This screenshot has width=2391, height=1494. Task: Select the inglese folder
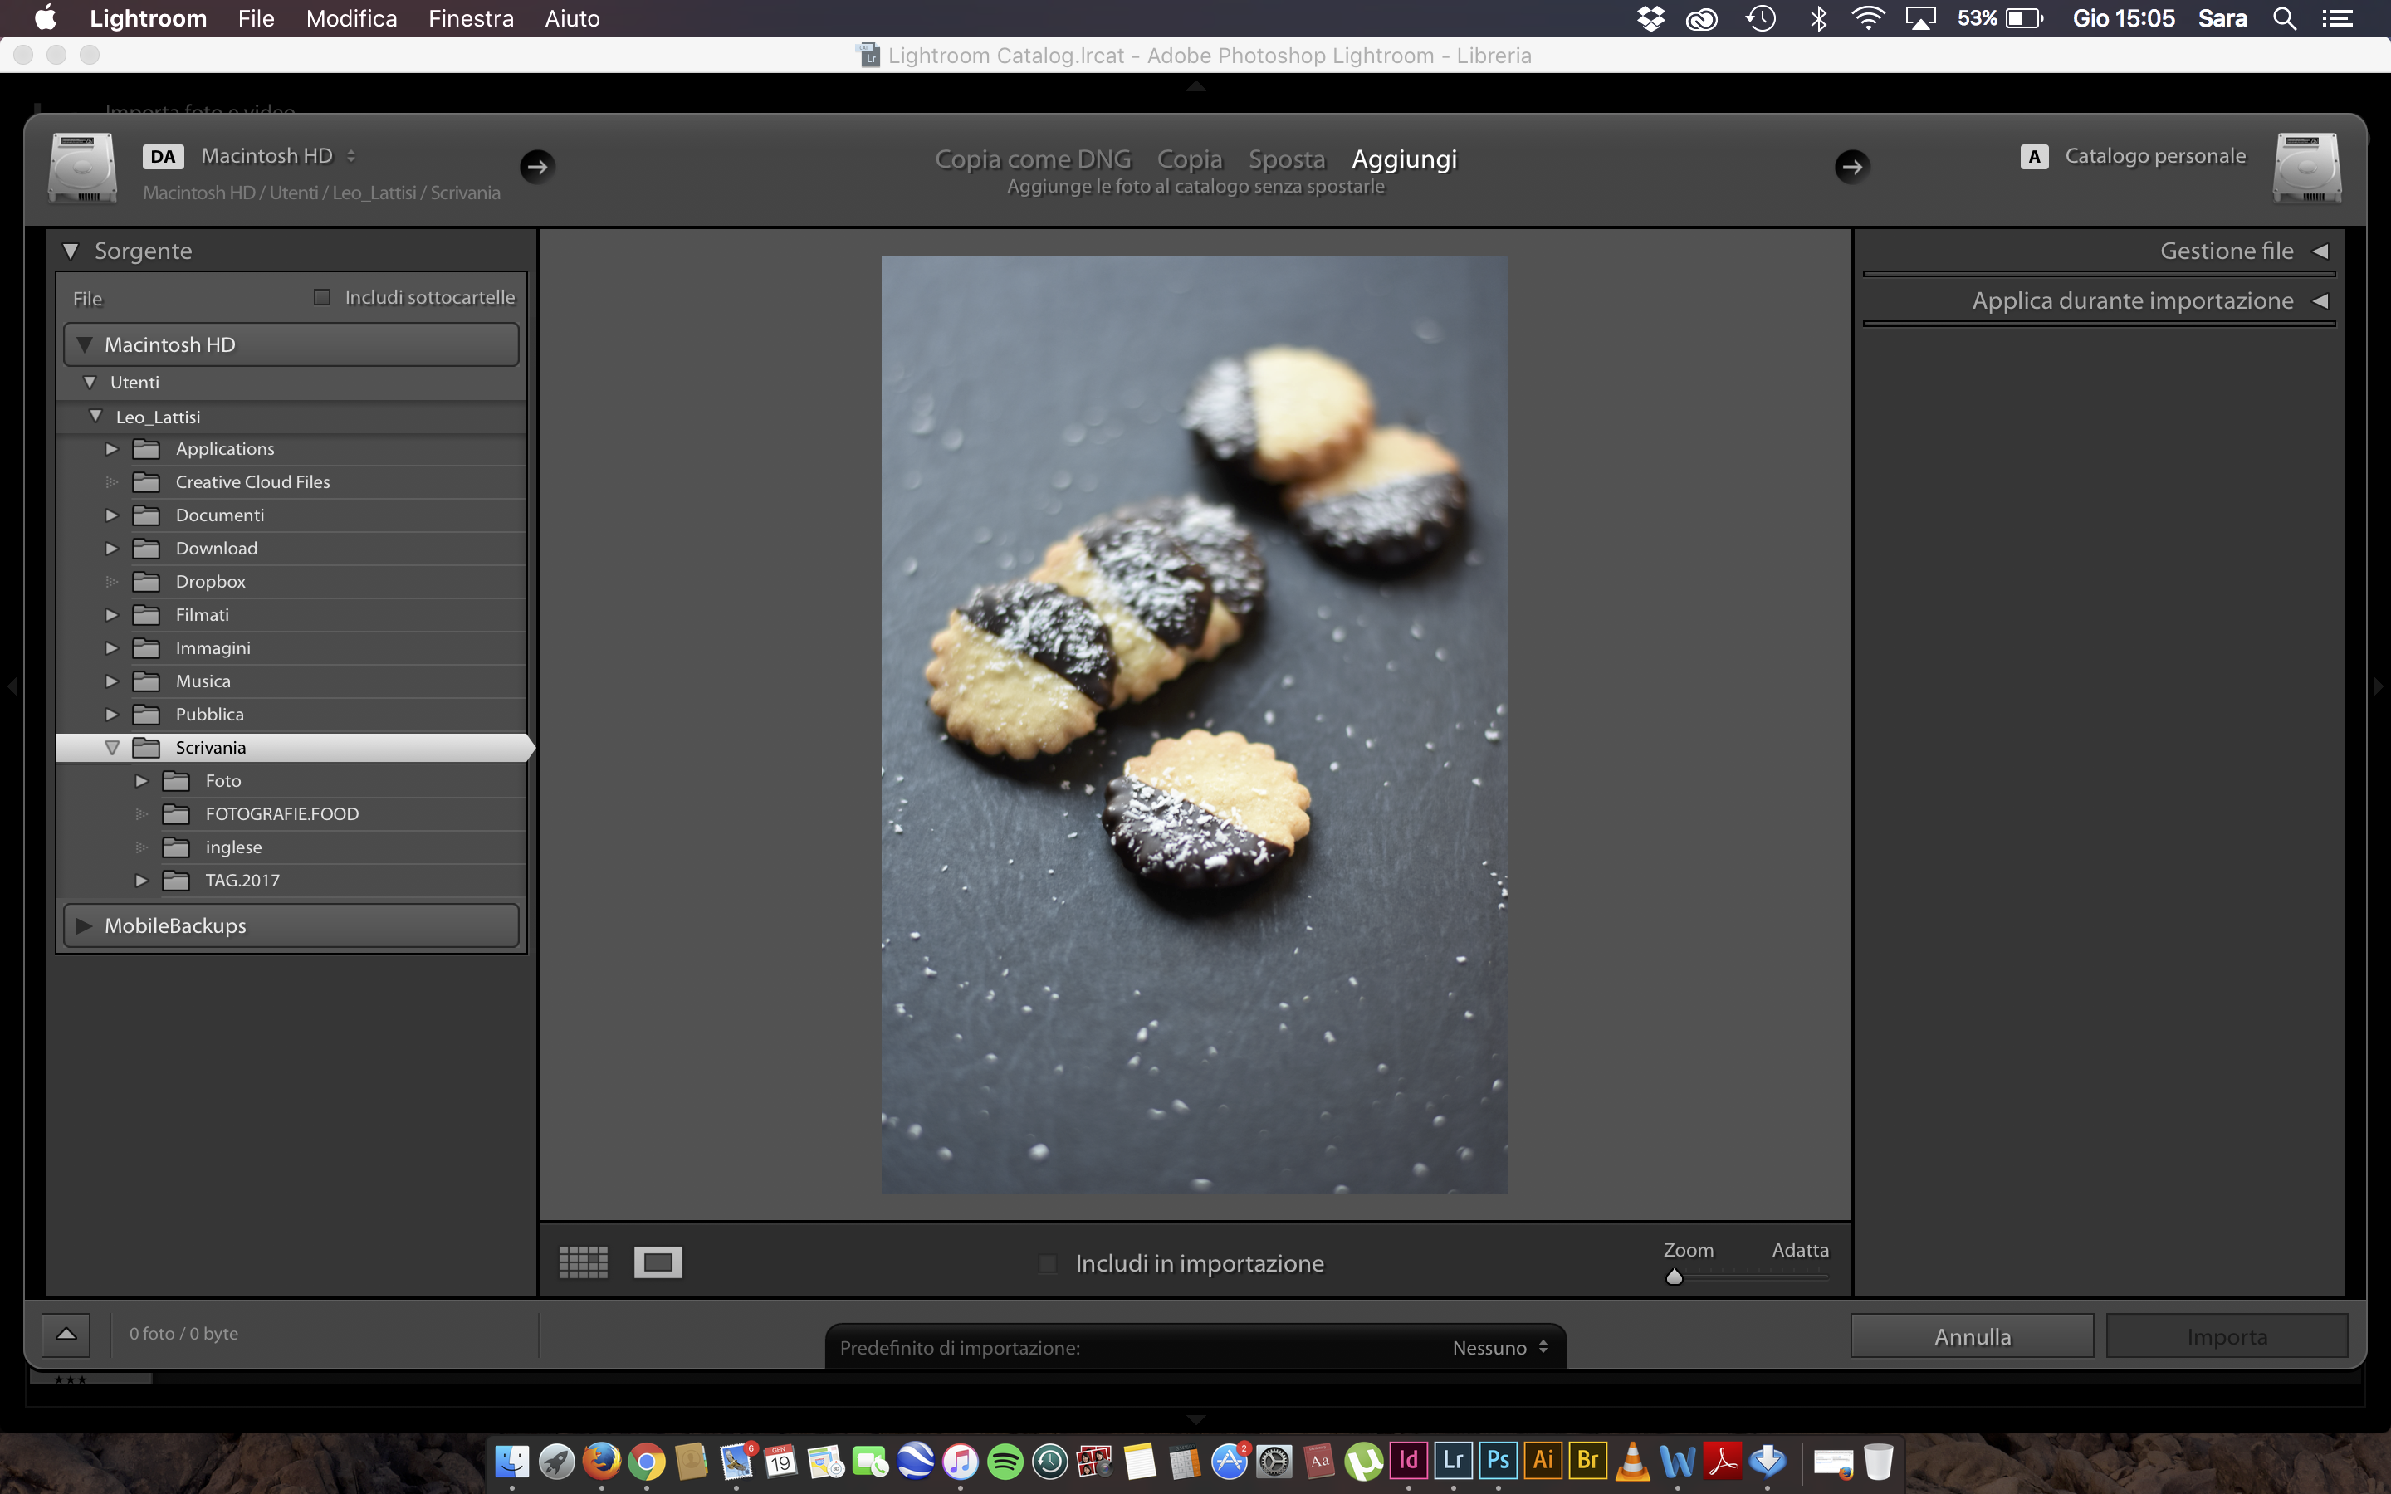coord(233,847)
